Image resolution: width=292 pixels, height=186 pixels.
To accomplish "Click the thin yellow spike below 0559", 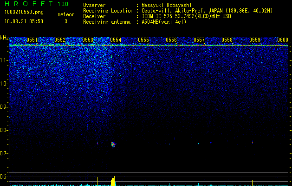I will coord(253,183).
